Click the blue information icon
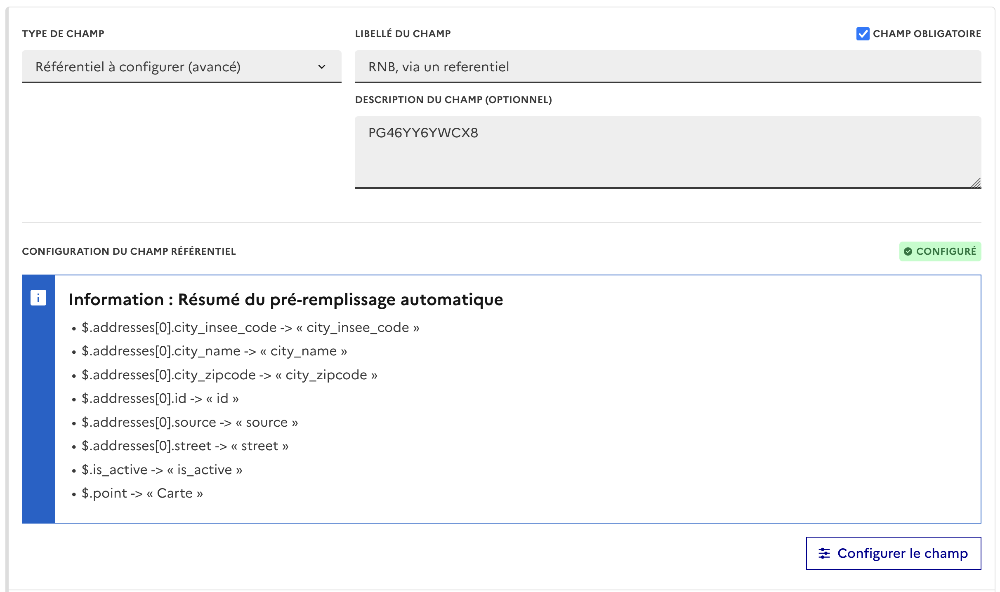 click(38, 298)
